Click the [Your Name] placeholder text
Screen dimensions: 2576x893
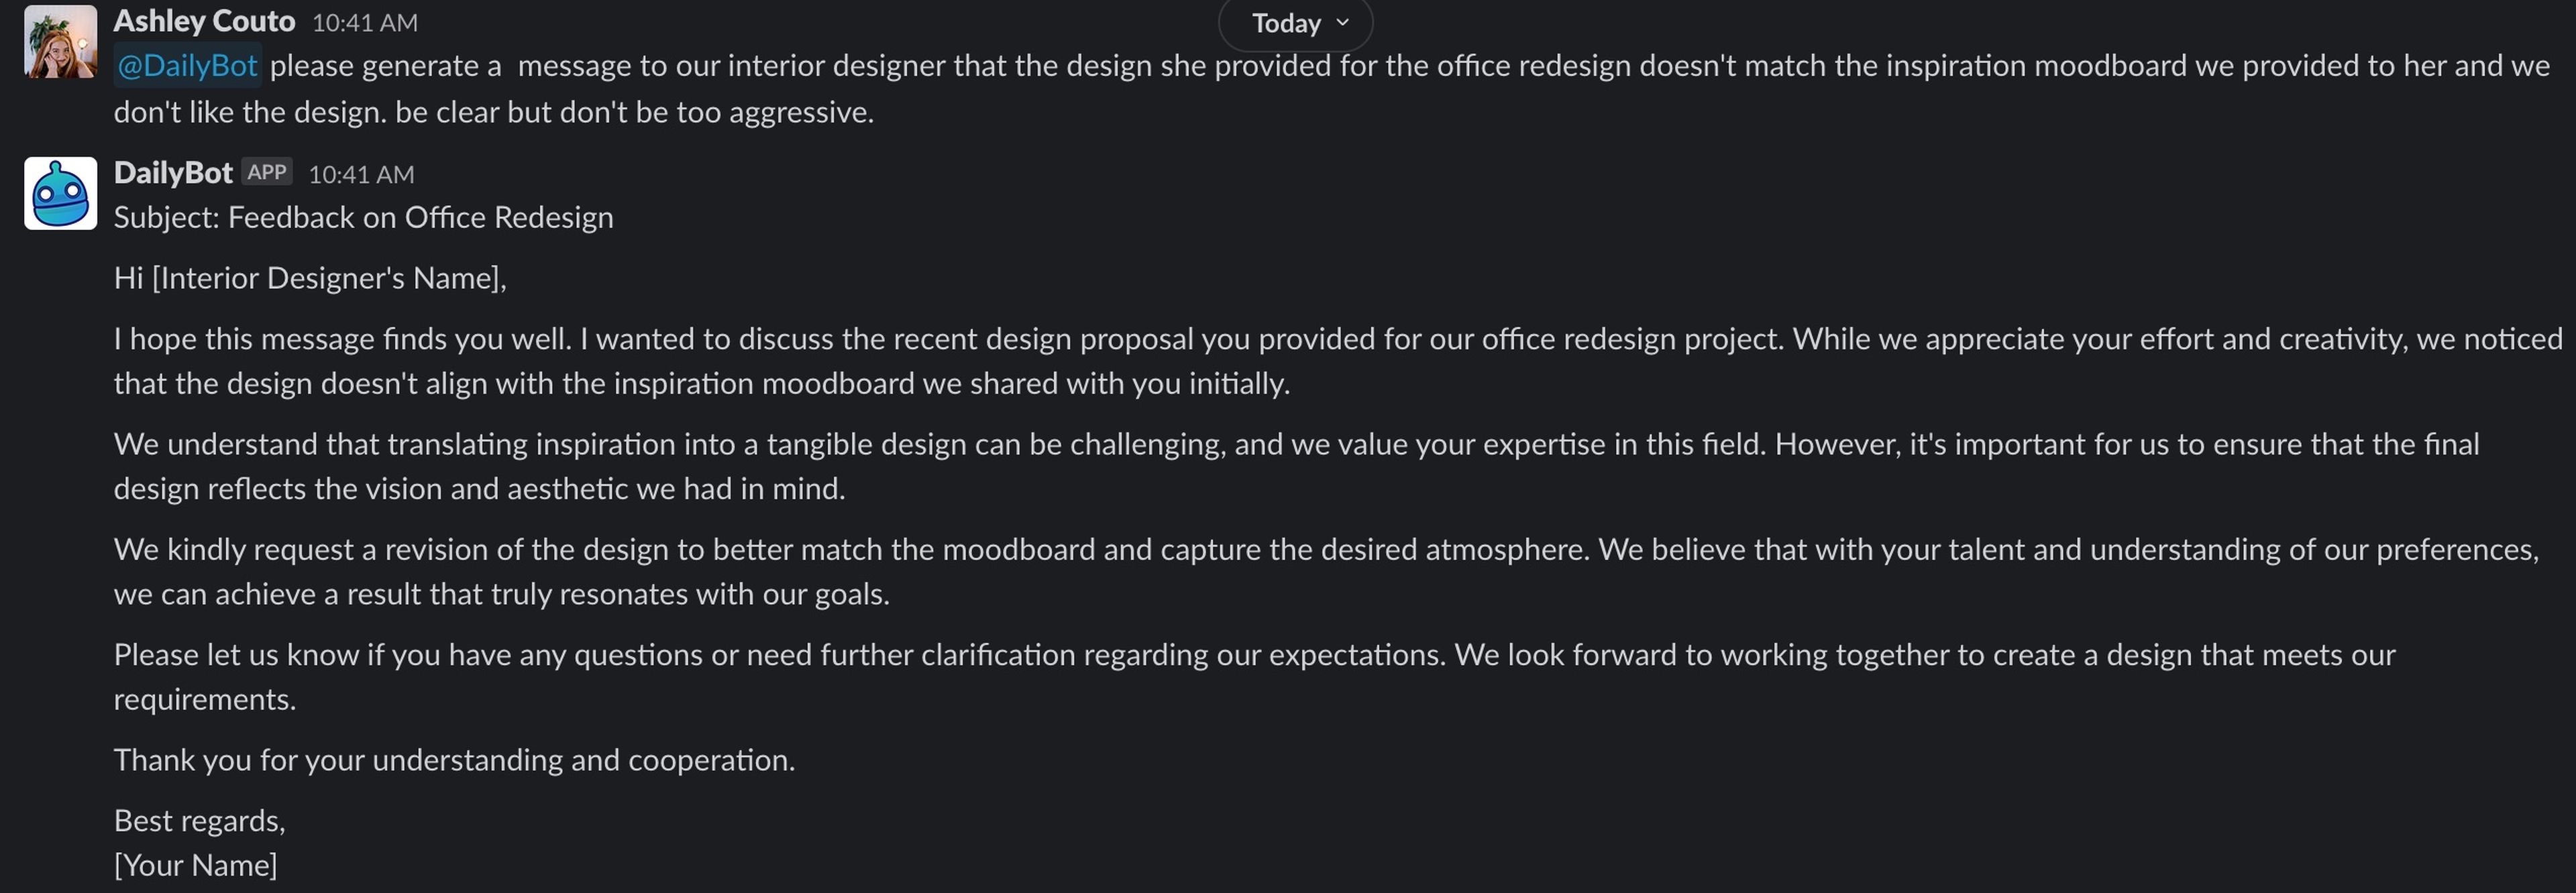pyautogui.click(x=195, y=865)
